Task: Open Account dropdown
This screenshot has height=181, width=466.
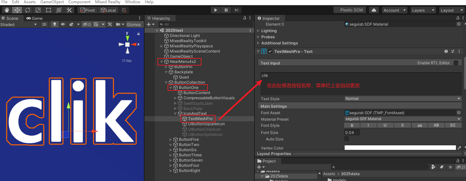Action: 395,10
